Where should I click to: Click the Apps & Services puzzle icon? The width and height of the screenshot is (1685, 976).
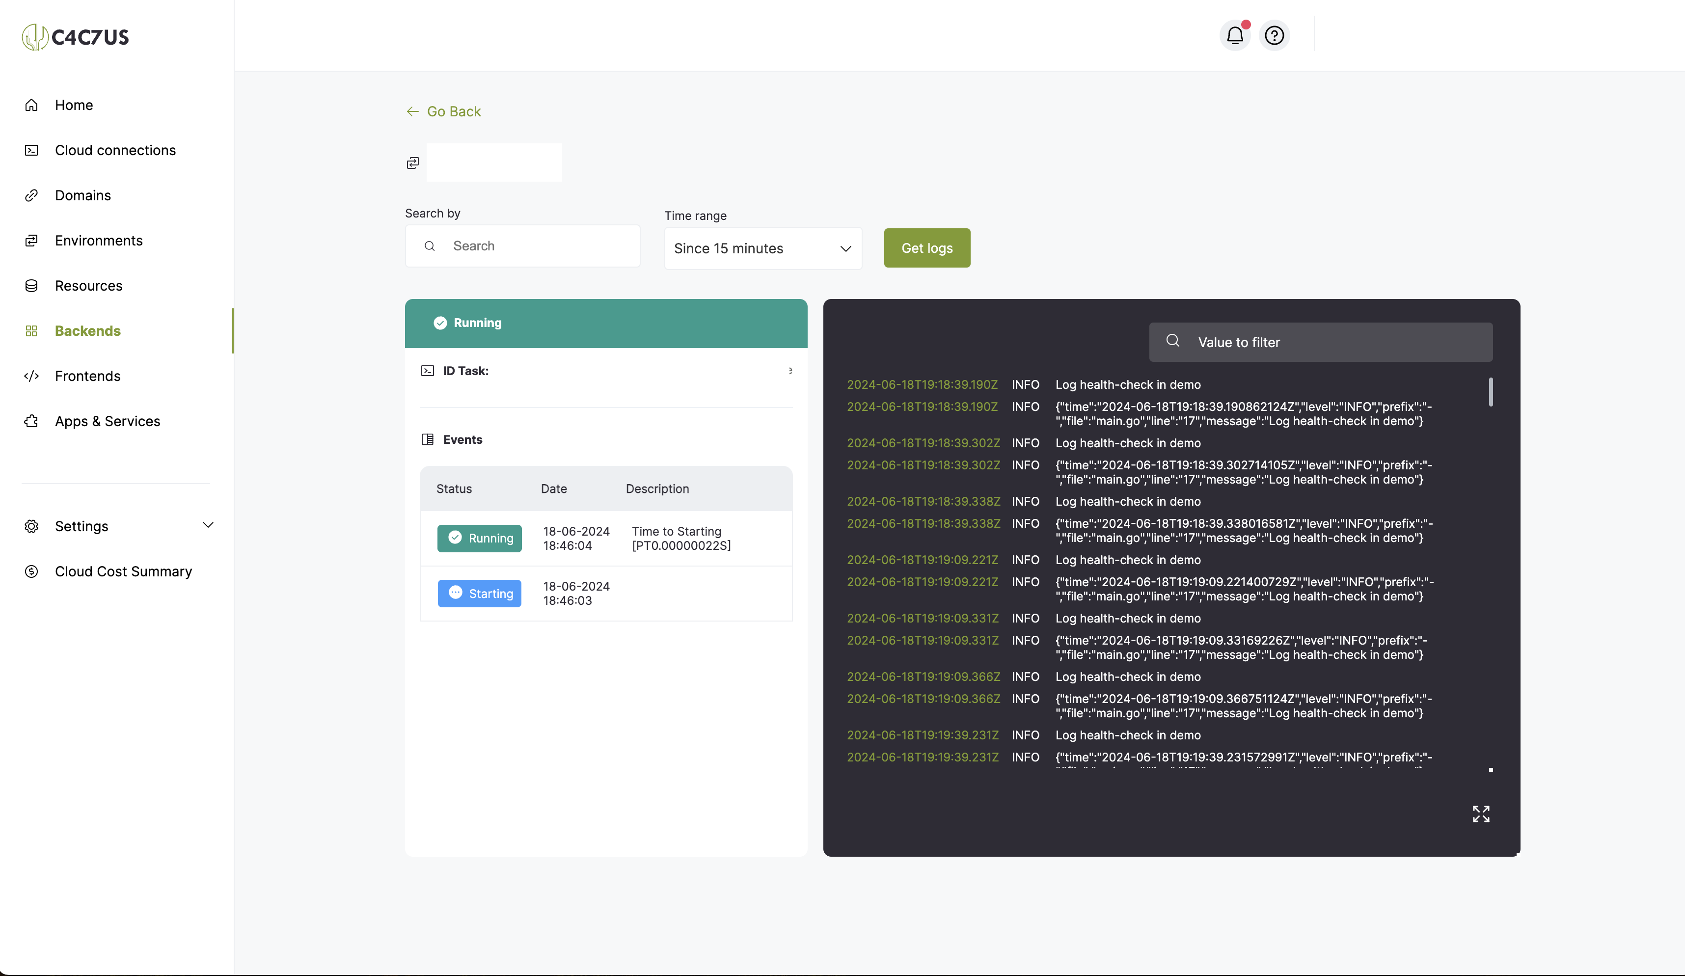tap(31, 421)
